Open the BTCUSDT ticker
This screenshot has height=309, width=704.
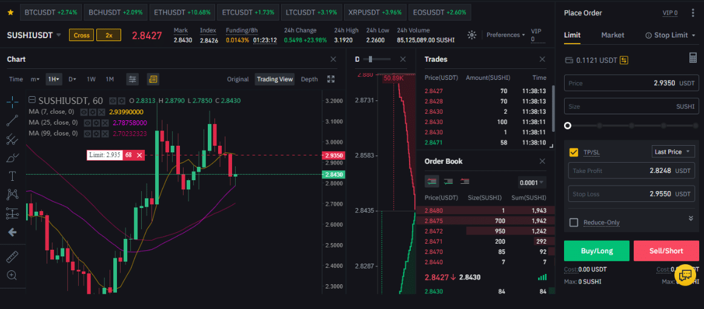51,13
